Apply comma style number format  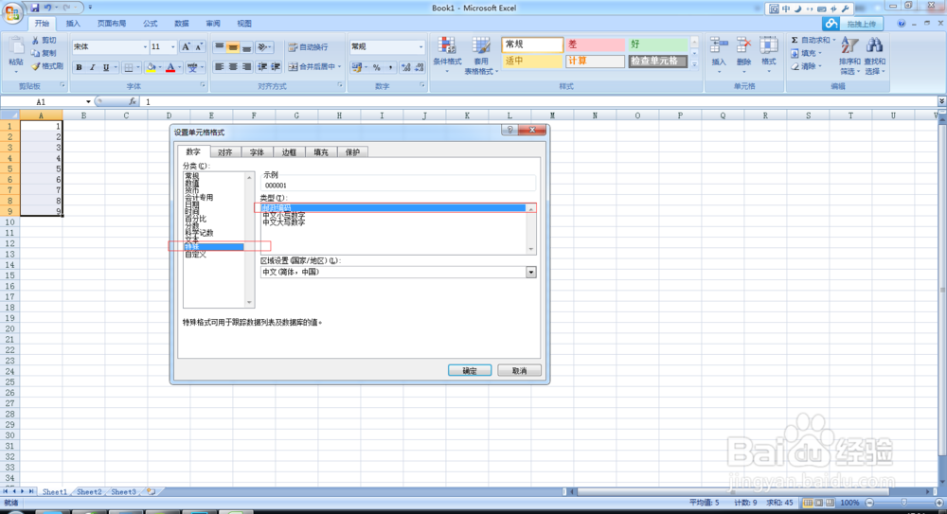390,67
